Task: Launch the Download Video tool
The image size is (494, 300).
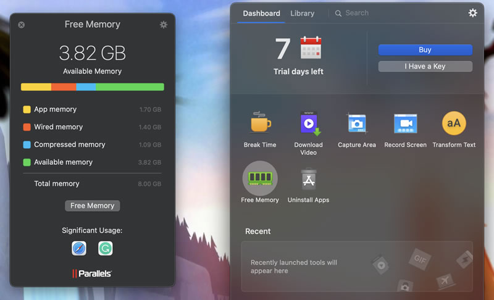Action: pos(309,123)
